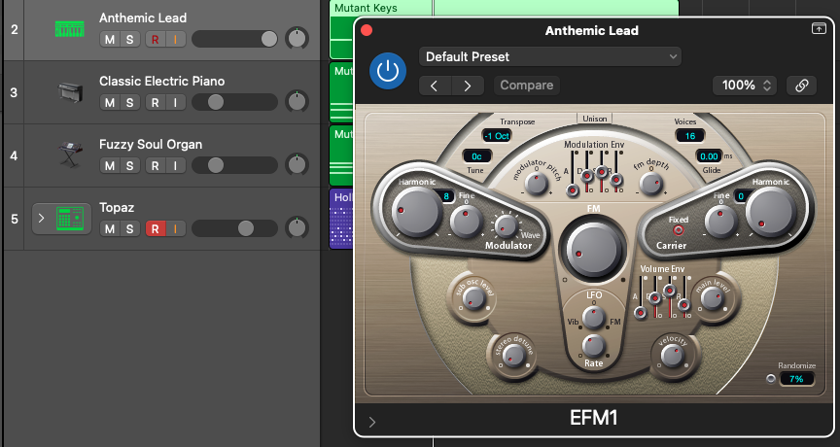The width and height of the screenshot is (840, 447).
Task: Record-enable the Classic Electric Piano track
Action: pos(156,102)
